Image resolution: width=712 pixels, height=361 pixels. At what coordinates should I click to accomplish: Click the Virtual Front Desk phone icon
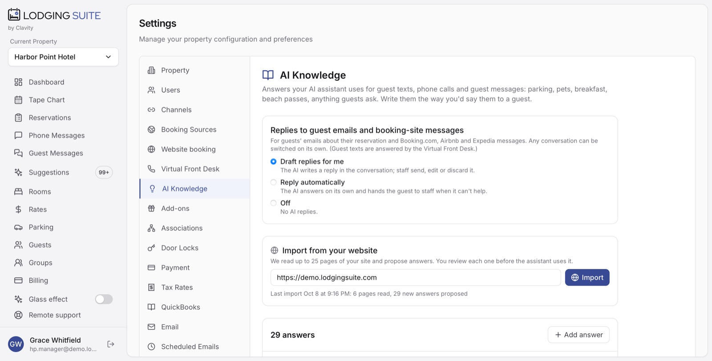151,169
